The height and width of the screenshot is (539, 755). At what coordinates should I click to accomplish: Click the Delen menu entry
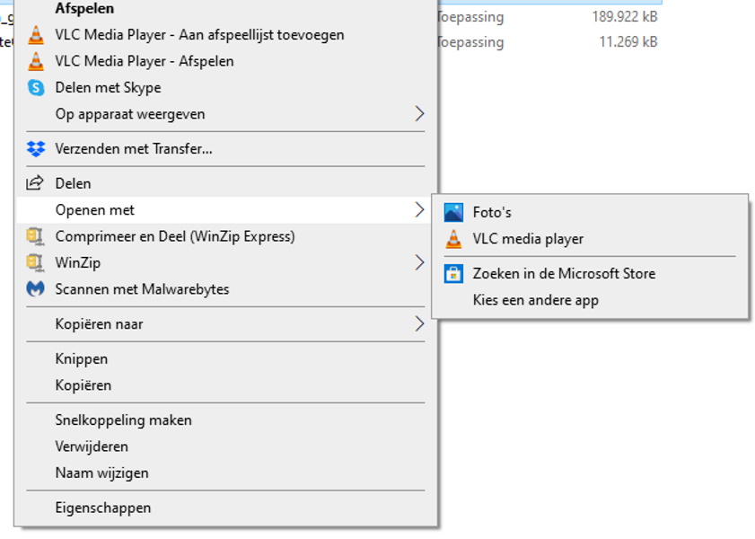point(226,183)
